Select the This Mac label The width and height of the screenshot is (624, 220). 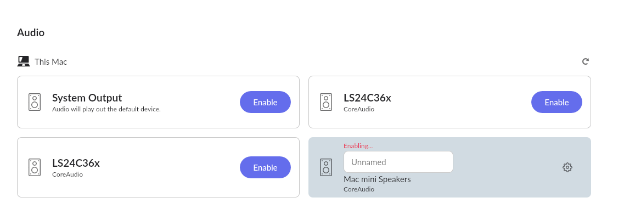point(50,62)
